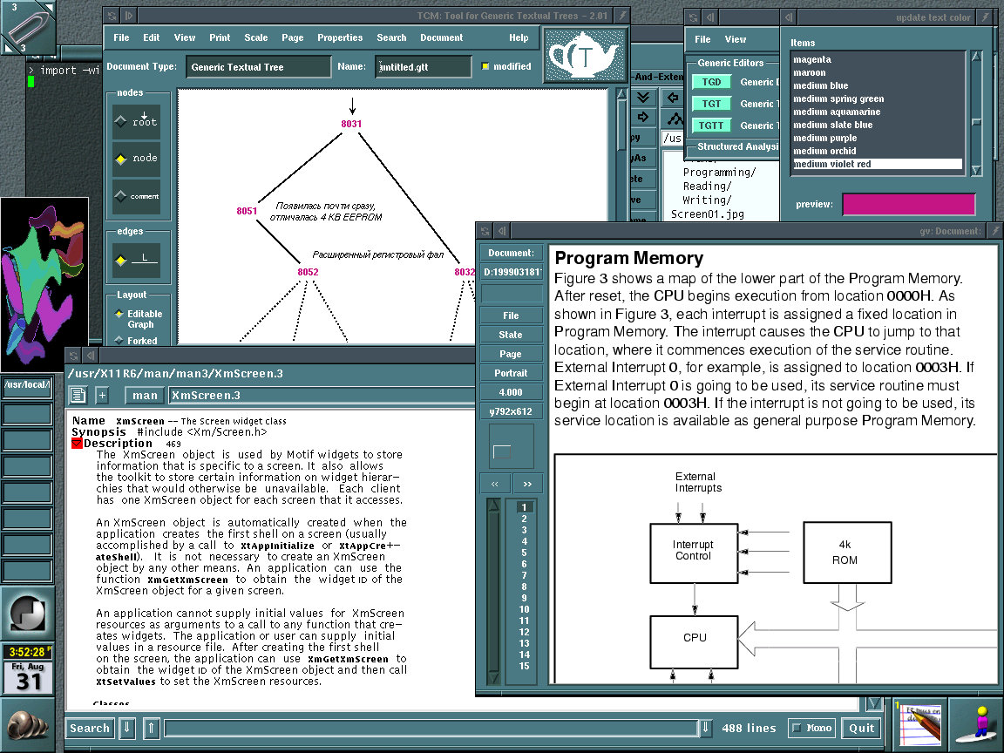Select maroon in the color Items list
Screen dimensions: 1004x753
pos(878,72)
